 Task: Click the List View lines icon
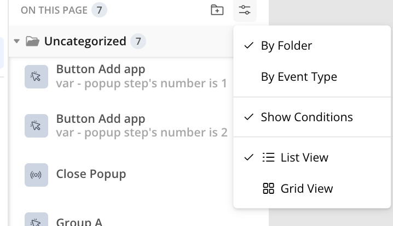[x=268, y=158]
